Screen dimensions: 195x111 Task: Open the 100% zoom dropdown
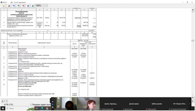point(41,5)
